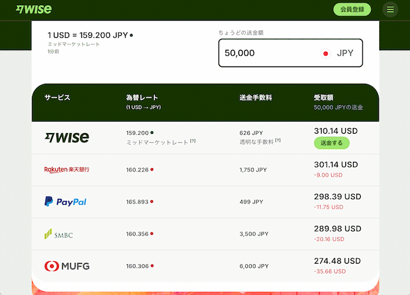Click the 会員登録 sign-up button

pos(352,10)
